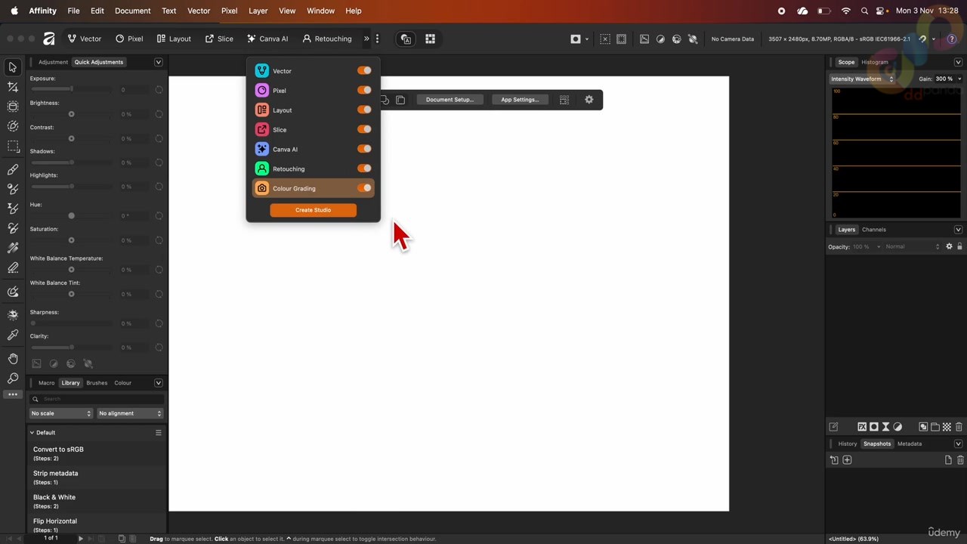Click the grid studio layout icon
The image size is (967, 544).
tap(430, 39)
